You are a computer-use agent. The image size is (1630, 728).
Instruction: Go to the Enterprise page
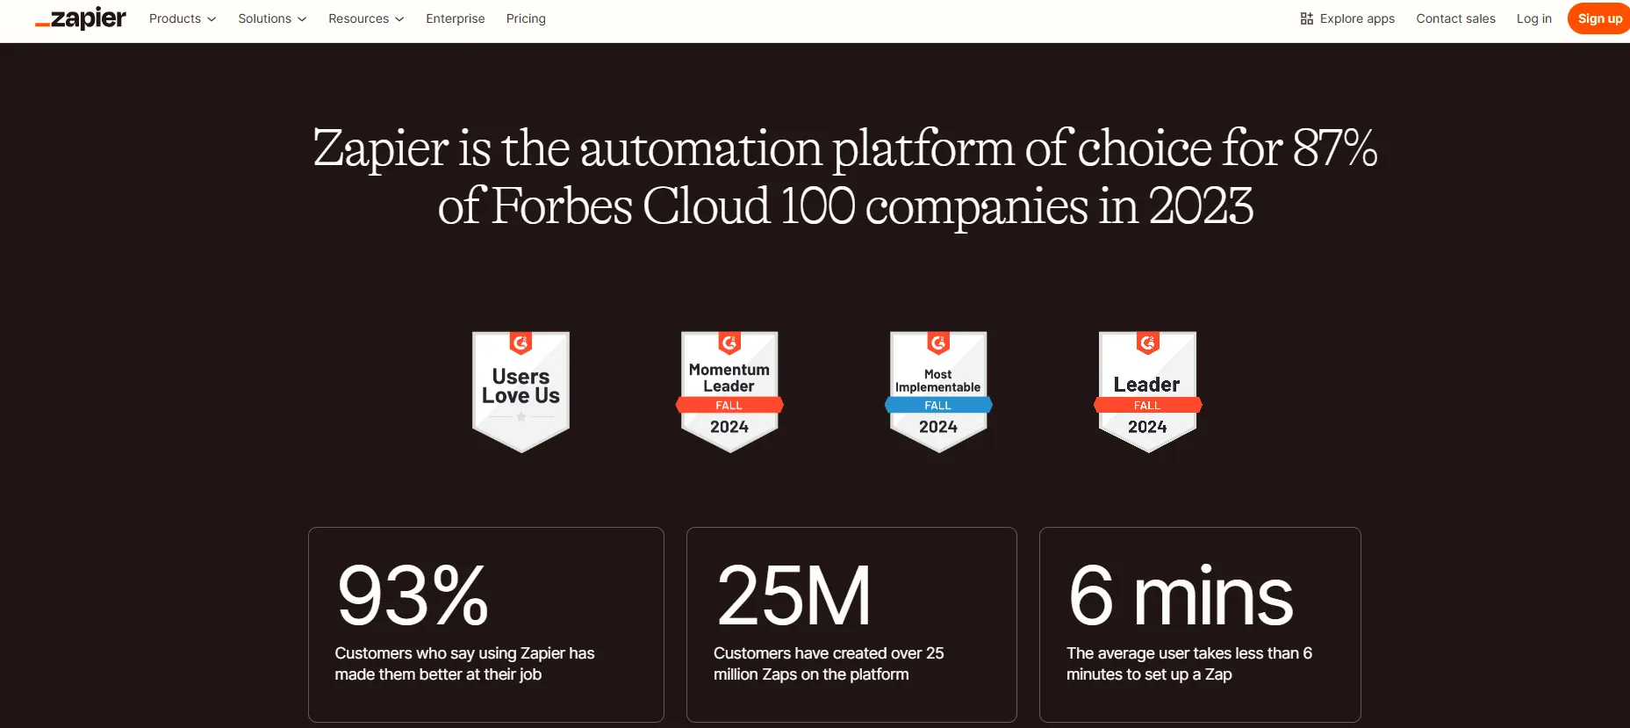tap(455, 18)
